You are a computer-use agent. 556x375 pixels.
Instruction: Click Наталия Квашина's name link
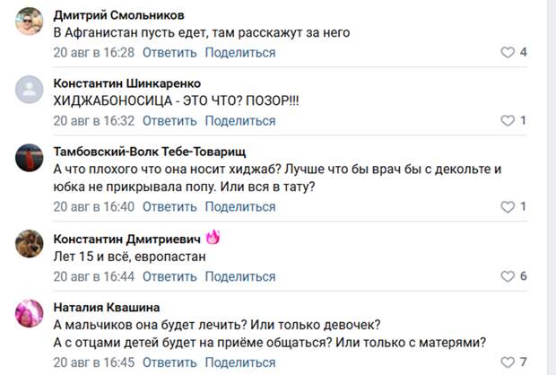(107, 307)
